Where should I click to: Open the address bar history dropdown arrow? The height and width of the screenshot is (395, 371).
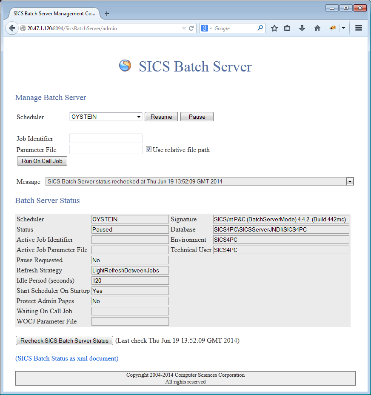[184, 29]
